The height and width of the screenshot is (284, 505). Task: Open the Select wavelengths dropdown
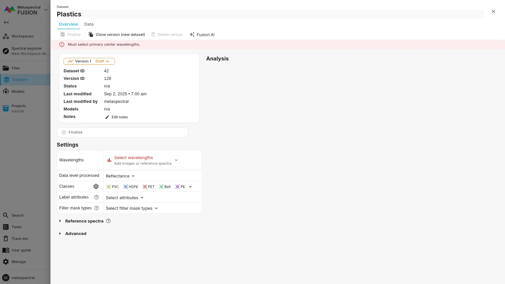pos(143,160)
